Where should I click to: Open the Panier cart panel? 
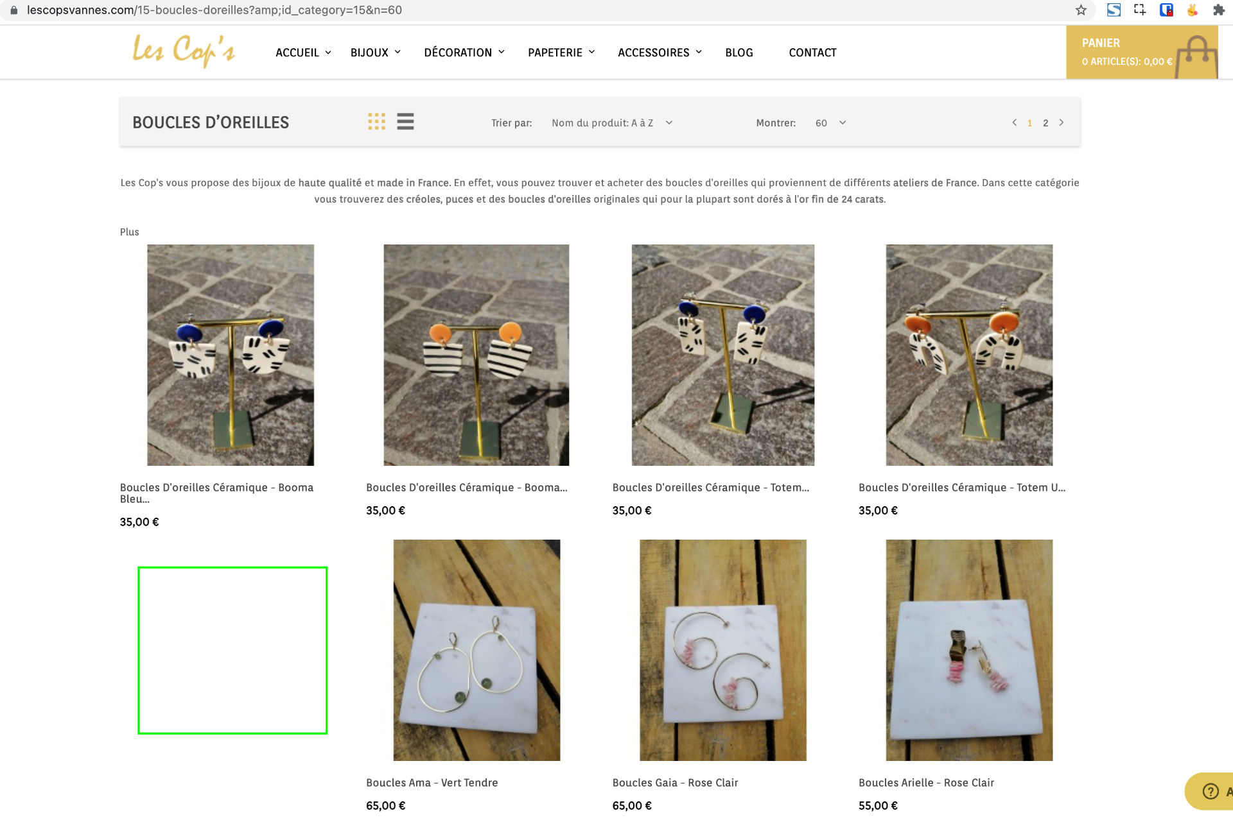pos(1142,53)
